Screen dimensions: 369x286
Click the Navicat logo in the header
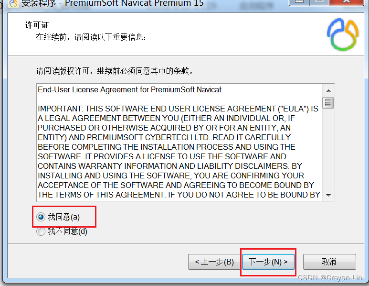click(x=343, y=34)
